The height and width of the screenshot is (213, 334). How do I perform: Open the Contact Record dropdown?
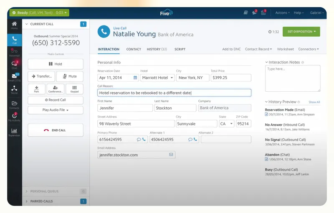tap(258, 49)
